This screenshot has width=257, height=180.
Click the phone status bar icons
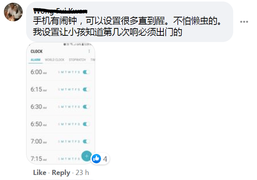tap(77, 44)
